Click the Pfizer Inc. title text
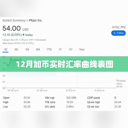This screenshot has width=128, height=128. coord(35,21)
